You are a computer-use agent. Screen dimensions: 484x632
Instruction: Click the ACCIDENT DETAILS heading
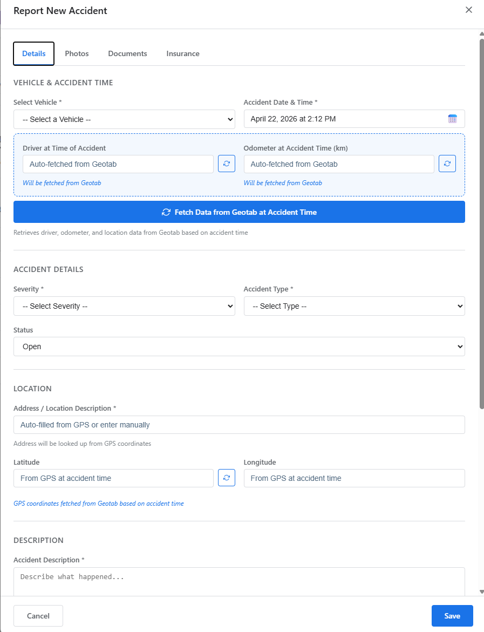49,269
